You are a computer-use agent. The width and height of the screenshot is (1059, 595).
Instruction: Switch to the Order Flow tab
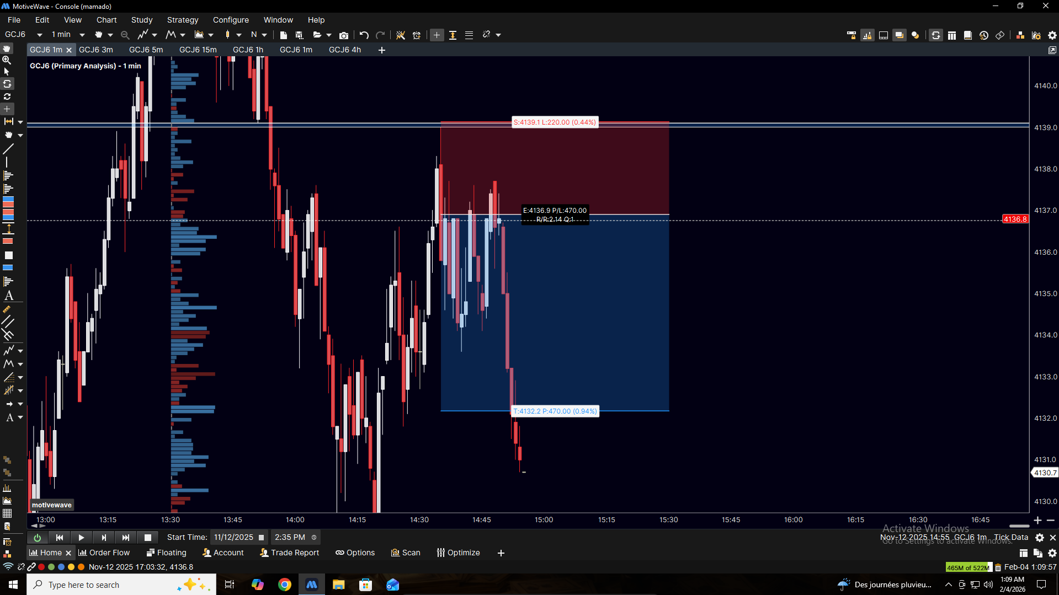point(104,553)
